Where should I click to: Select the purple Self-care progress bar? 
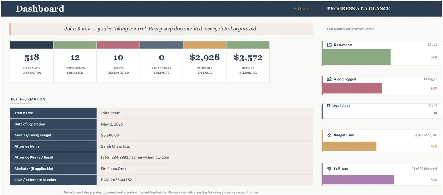tap(358, 179)
